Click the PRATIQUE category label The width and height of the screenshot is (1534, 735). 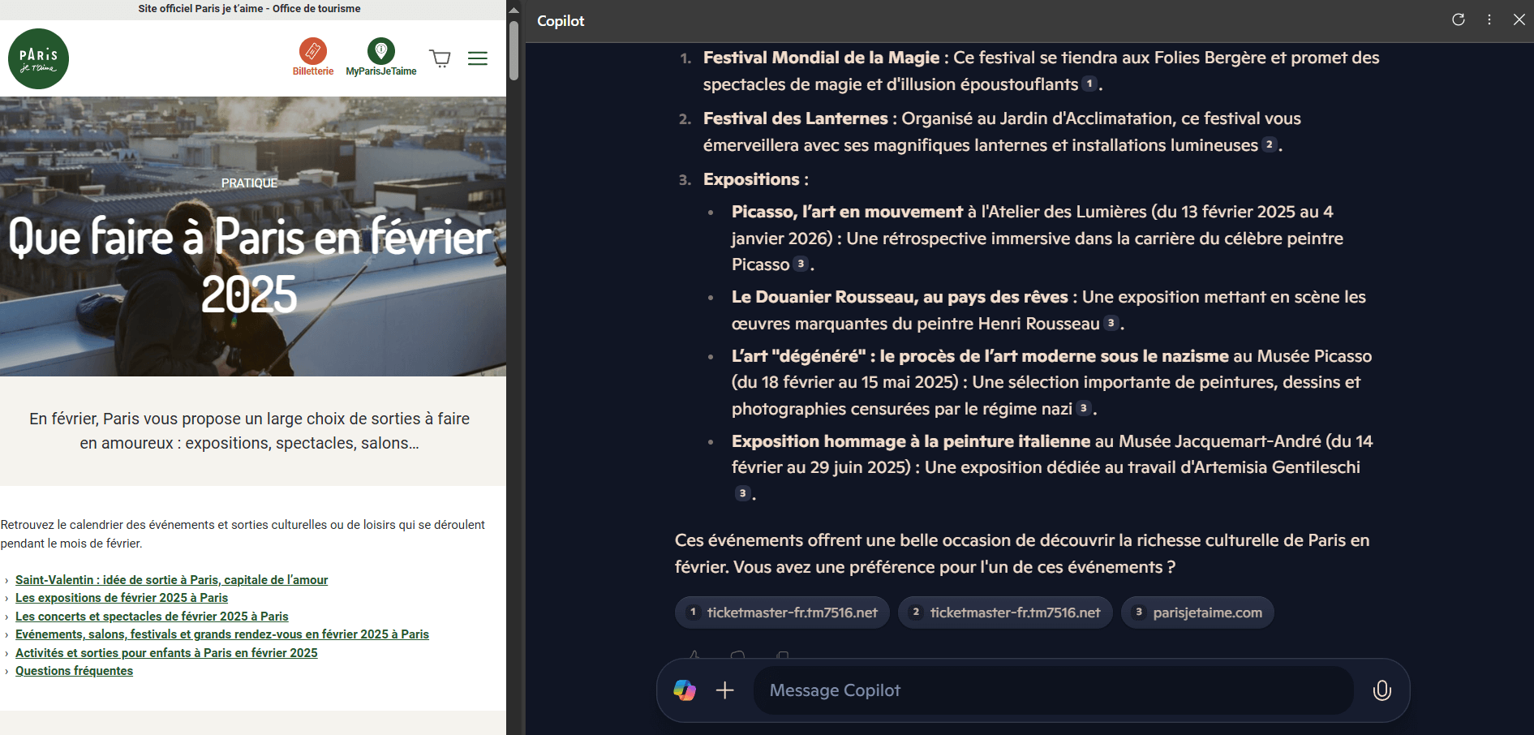250,183
